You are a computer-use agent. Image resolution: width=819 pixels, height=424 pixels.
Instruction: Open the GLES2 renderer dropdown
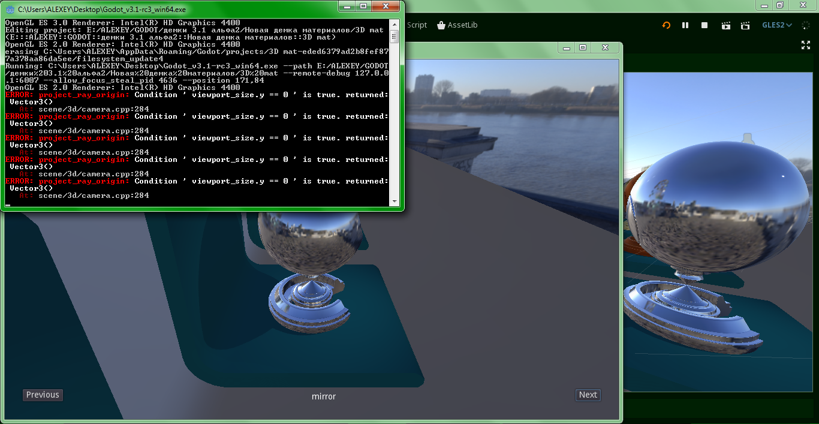pyautogui.click(x=778, y=25)
